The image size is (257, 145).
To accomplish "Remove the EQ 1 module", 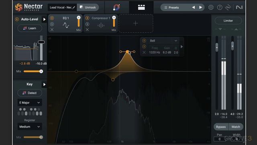I will pos(52,29).
